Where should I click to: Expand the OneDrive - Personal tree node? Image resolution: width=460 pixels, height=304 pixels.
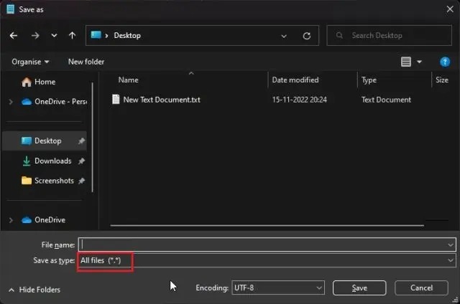(x=11, y=102)
